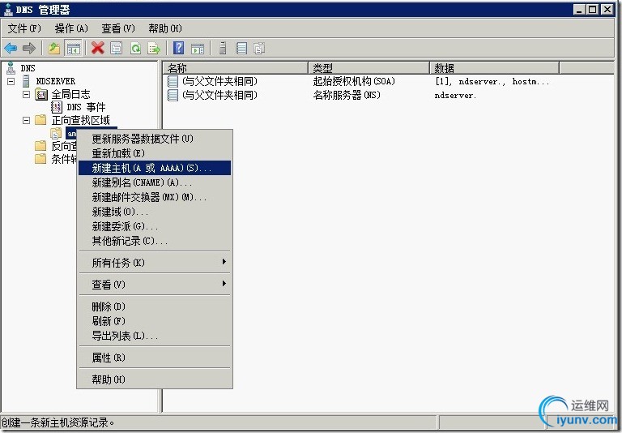Choose 更新服务器数据文件(U) from context menu
The width and height of the screenshot is (622, 433).
[x=155, y=139]
